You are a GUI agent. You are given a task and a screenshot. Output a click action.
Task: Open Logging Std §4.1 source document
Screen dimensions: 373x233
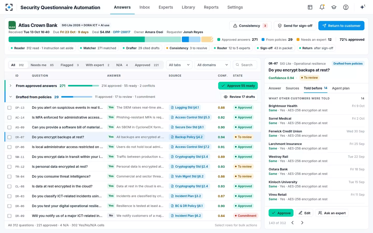[185, 107]
